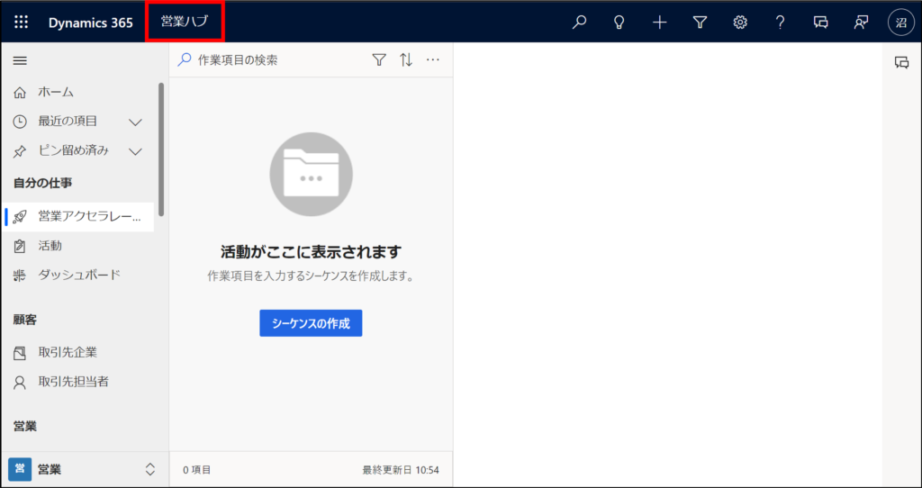Click the plus quick create icon
The image size is (922, 488).
click(x=660, y=23)
